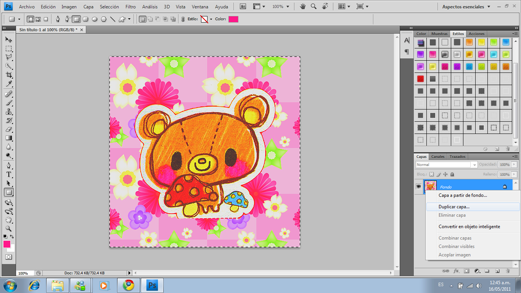Select the Dodge tool
Viewport: 521px width, 293px height.
[8, 155]
